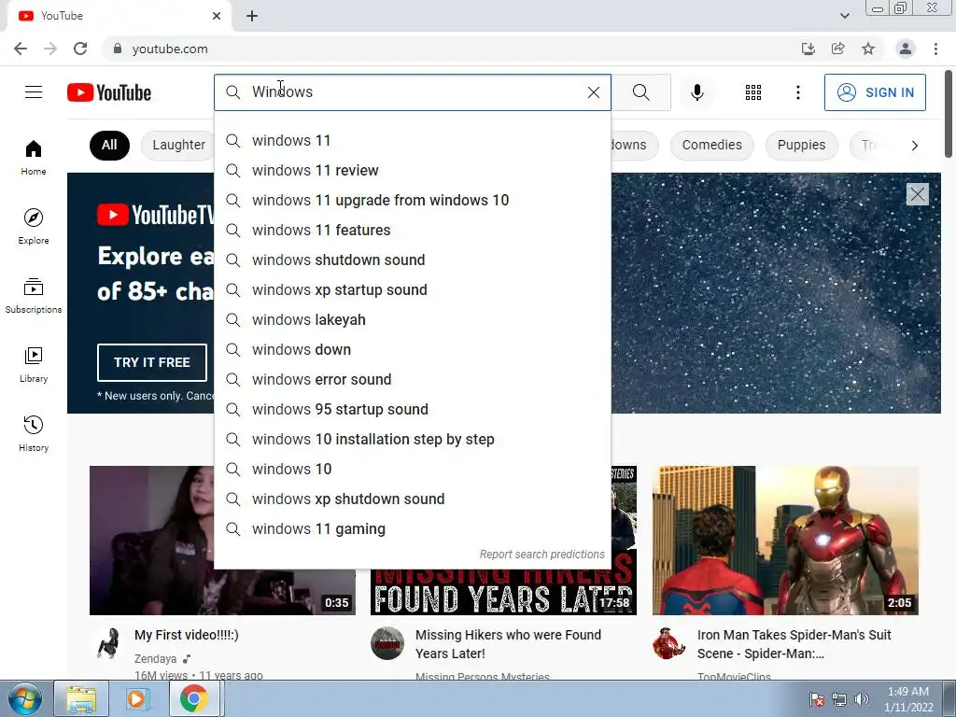
Task: Select the All filter chip
Action: (x=109, y=145)
